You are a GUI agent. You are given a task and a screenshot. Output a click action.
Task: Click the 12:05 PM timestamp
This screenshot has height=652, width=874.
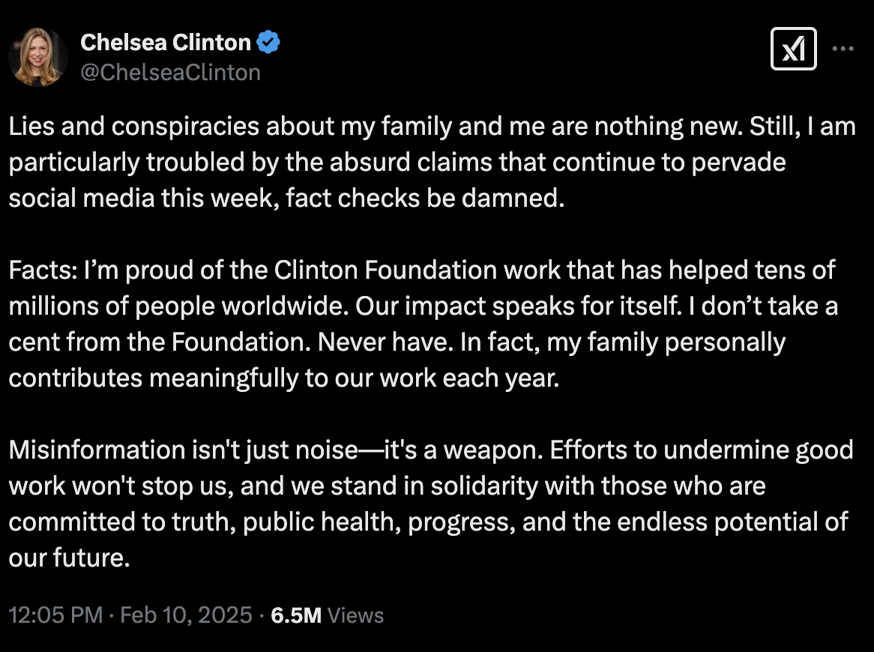click(55, 615)
